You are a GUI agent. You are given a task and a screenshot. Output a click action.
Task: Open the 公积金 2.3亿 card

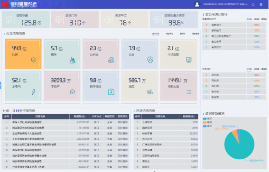tap(101, 54)
